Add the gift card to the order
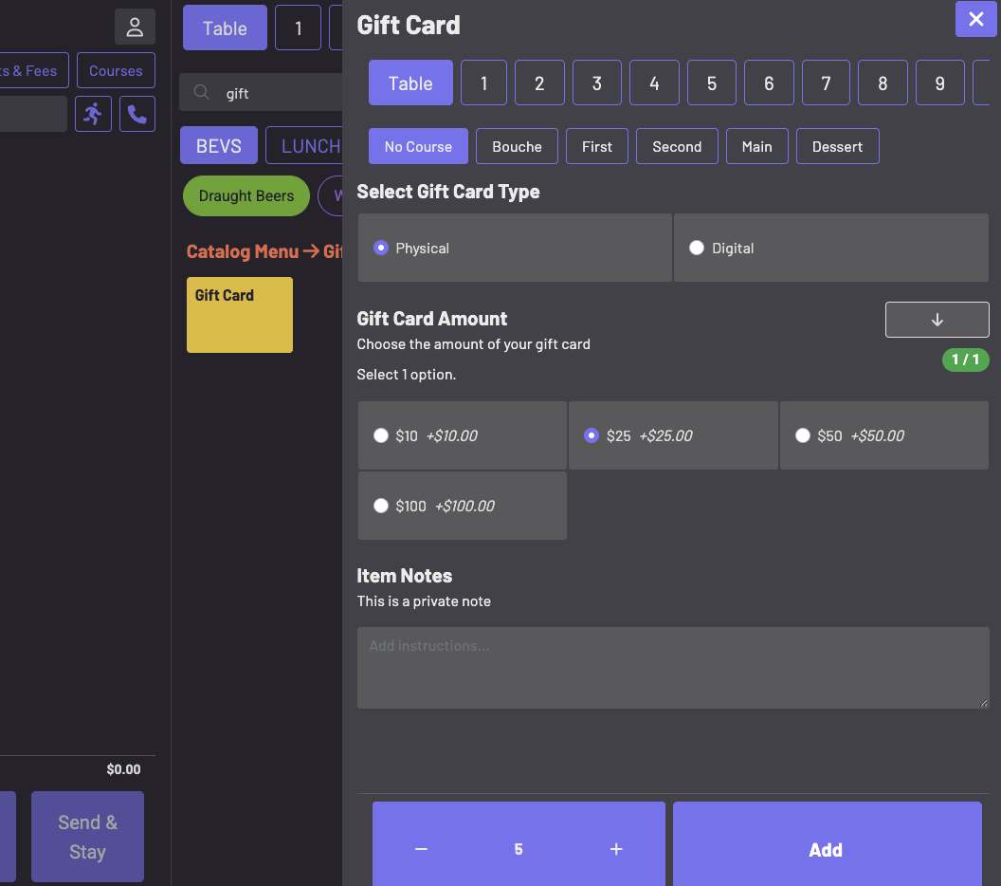1001x886 pixels. click(x=827, y=849)
